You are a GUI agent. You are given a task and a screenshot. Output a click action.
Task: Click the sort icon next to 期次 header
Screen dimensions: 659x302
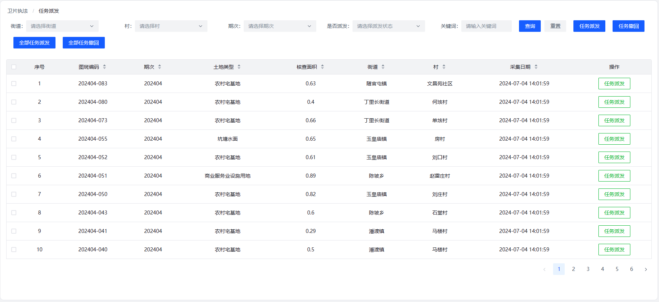[160, 67]
